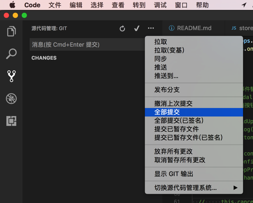253x203 pixels.
Task: Click the 源代码管理: GIT panel title
Action: coord(49,28)
